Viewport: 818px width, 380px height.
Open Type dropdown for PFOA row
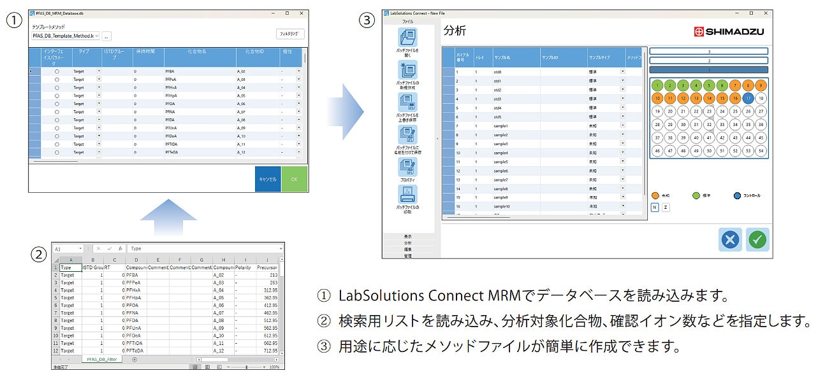click(x=99, y=104)
